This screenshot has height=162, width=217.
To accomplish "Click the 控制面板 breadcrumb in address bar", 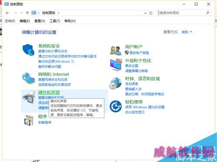I will click(49, 13).
